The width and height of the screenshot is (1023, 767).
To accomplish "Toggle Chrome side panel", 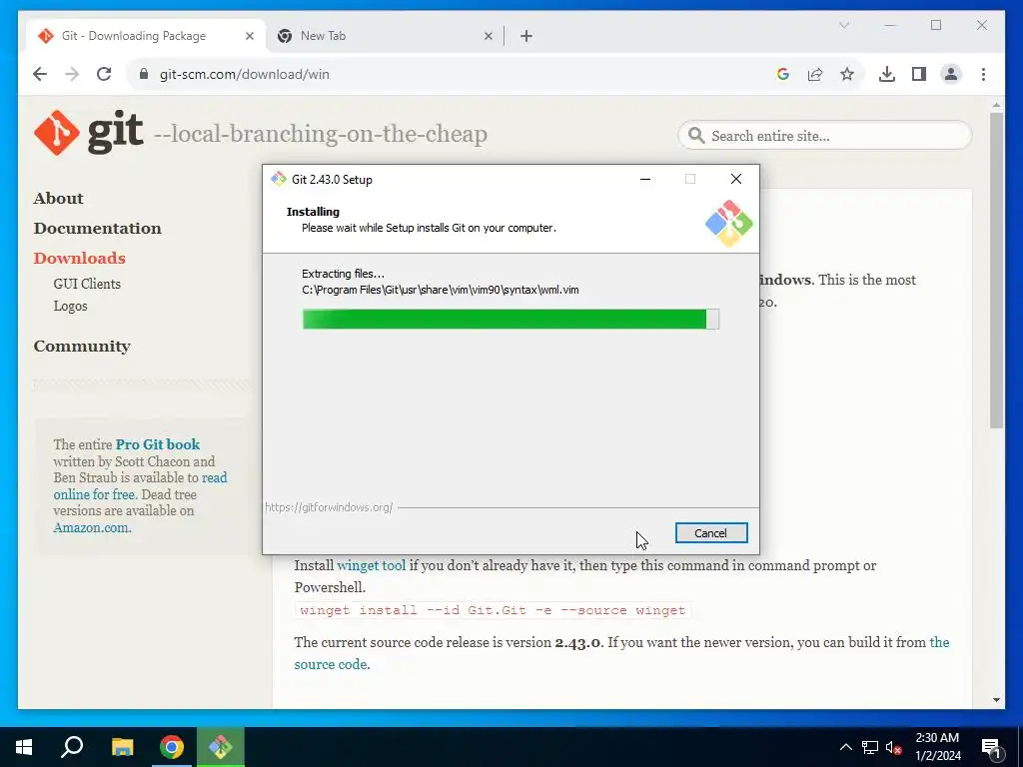I will (x=919, y=74).
